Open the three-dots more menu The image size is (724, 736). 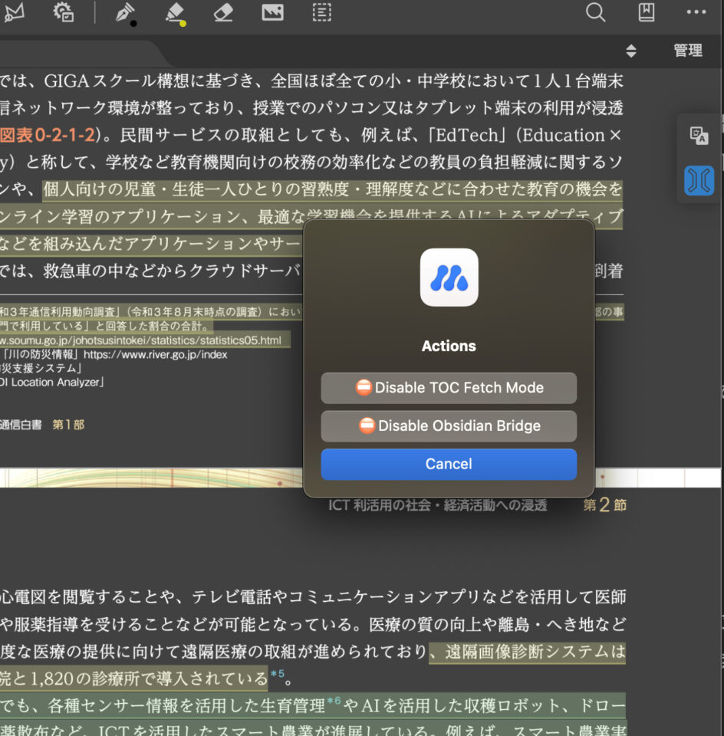point(696,12)
